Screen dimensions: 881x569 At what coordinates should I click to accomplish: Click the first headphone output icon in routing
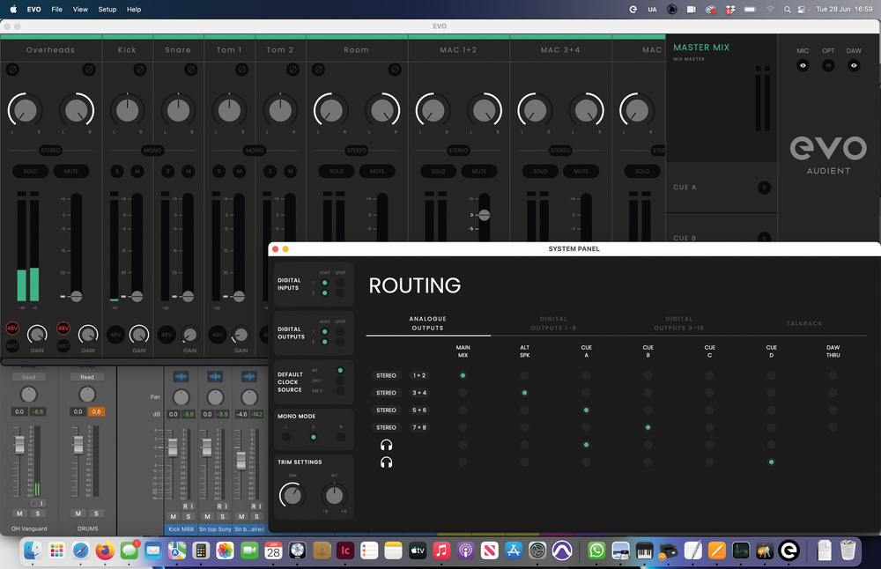[x=386, y=445]
